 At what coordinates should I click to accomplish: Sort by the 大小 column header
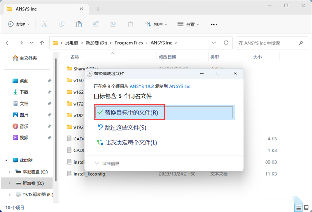coord(257,57)
